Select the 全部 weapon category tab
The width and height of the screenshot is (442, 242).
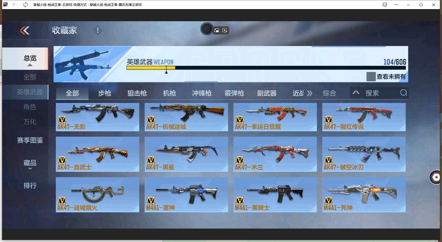(72, 93)
